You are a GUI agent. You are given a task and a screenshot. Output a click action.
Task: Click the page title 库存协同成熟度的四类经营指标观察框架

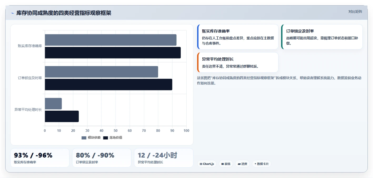point(64,13)
